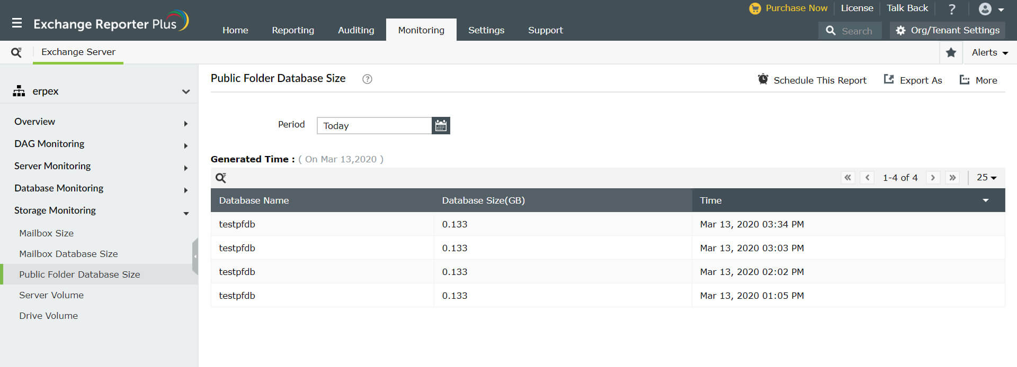Click testpfdb in the 03:34 PM row

click(237, 224)
